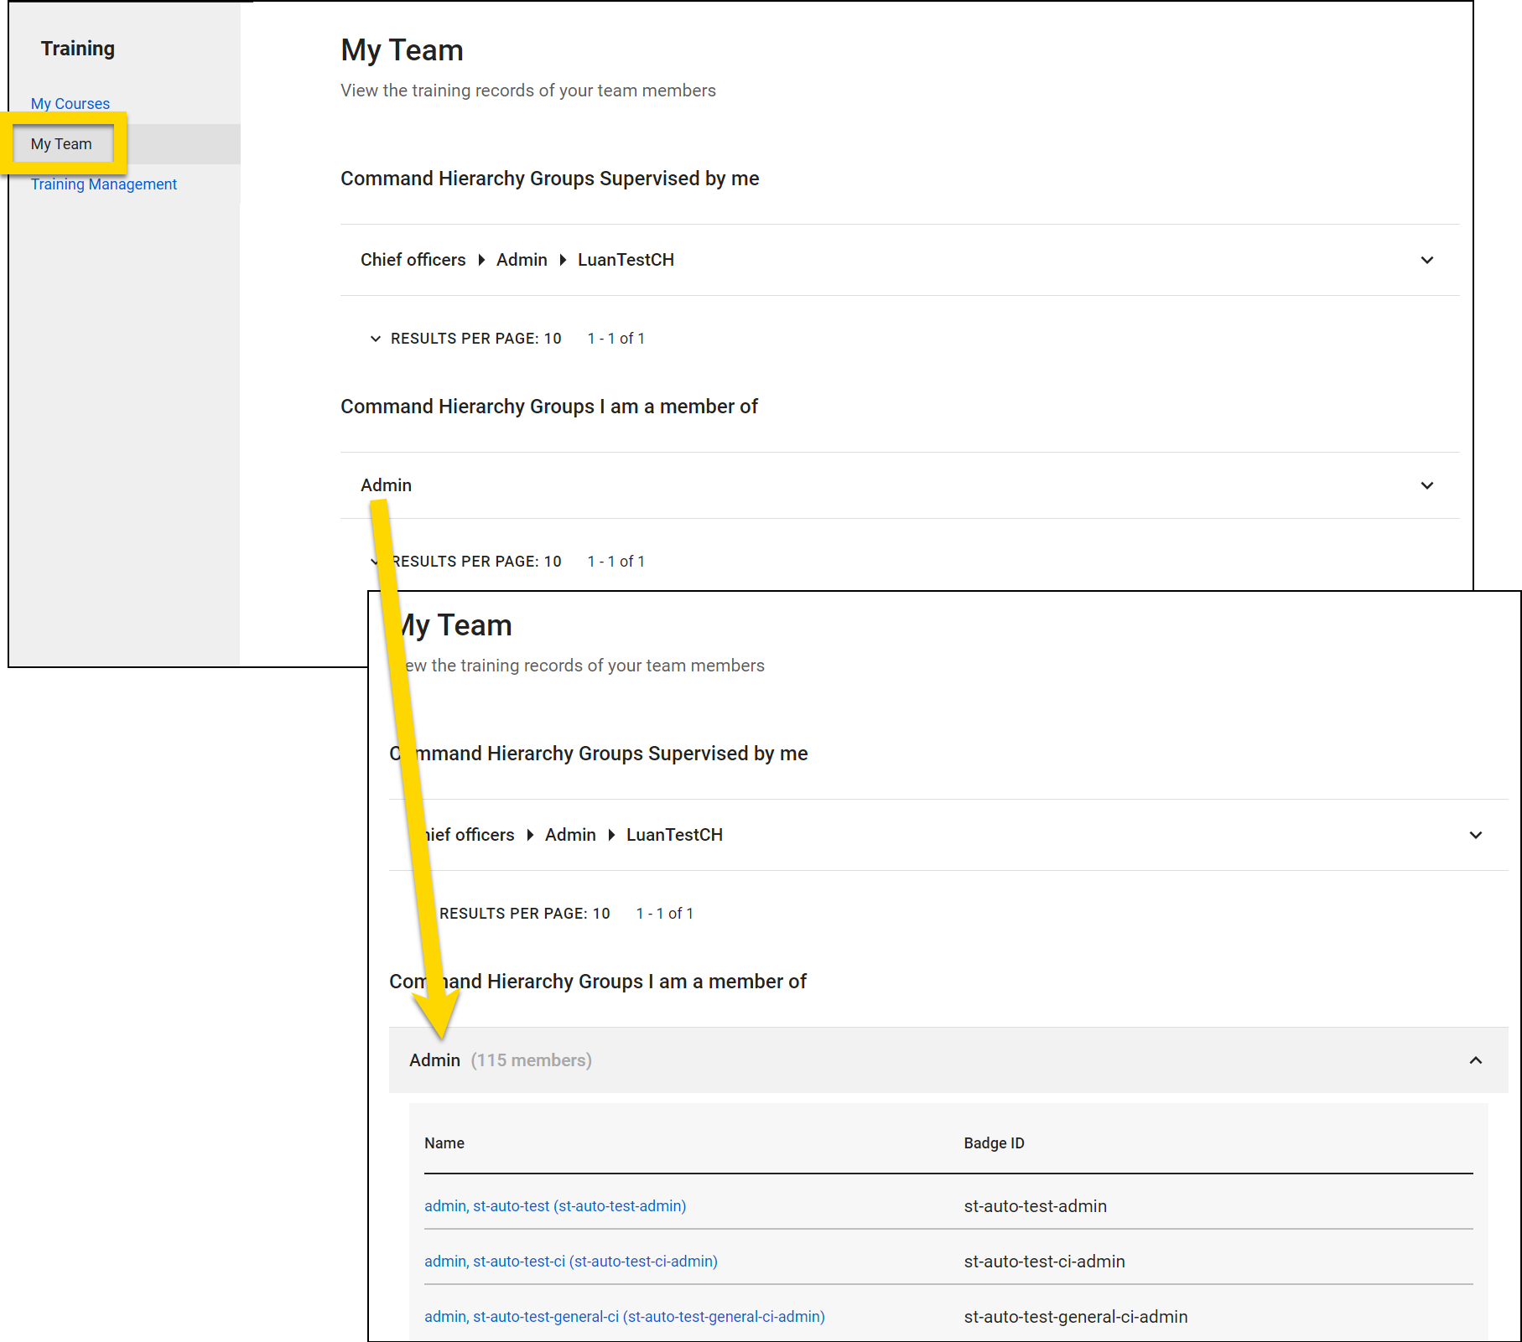
Task: Click the lower Admin breadcrumb item
Action: coord(570,835)
